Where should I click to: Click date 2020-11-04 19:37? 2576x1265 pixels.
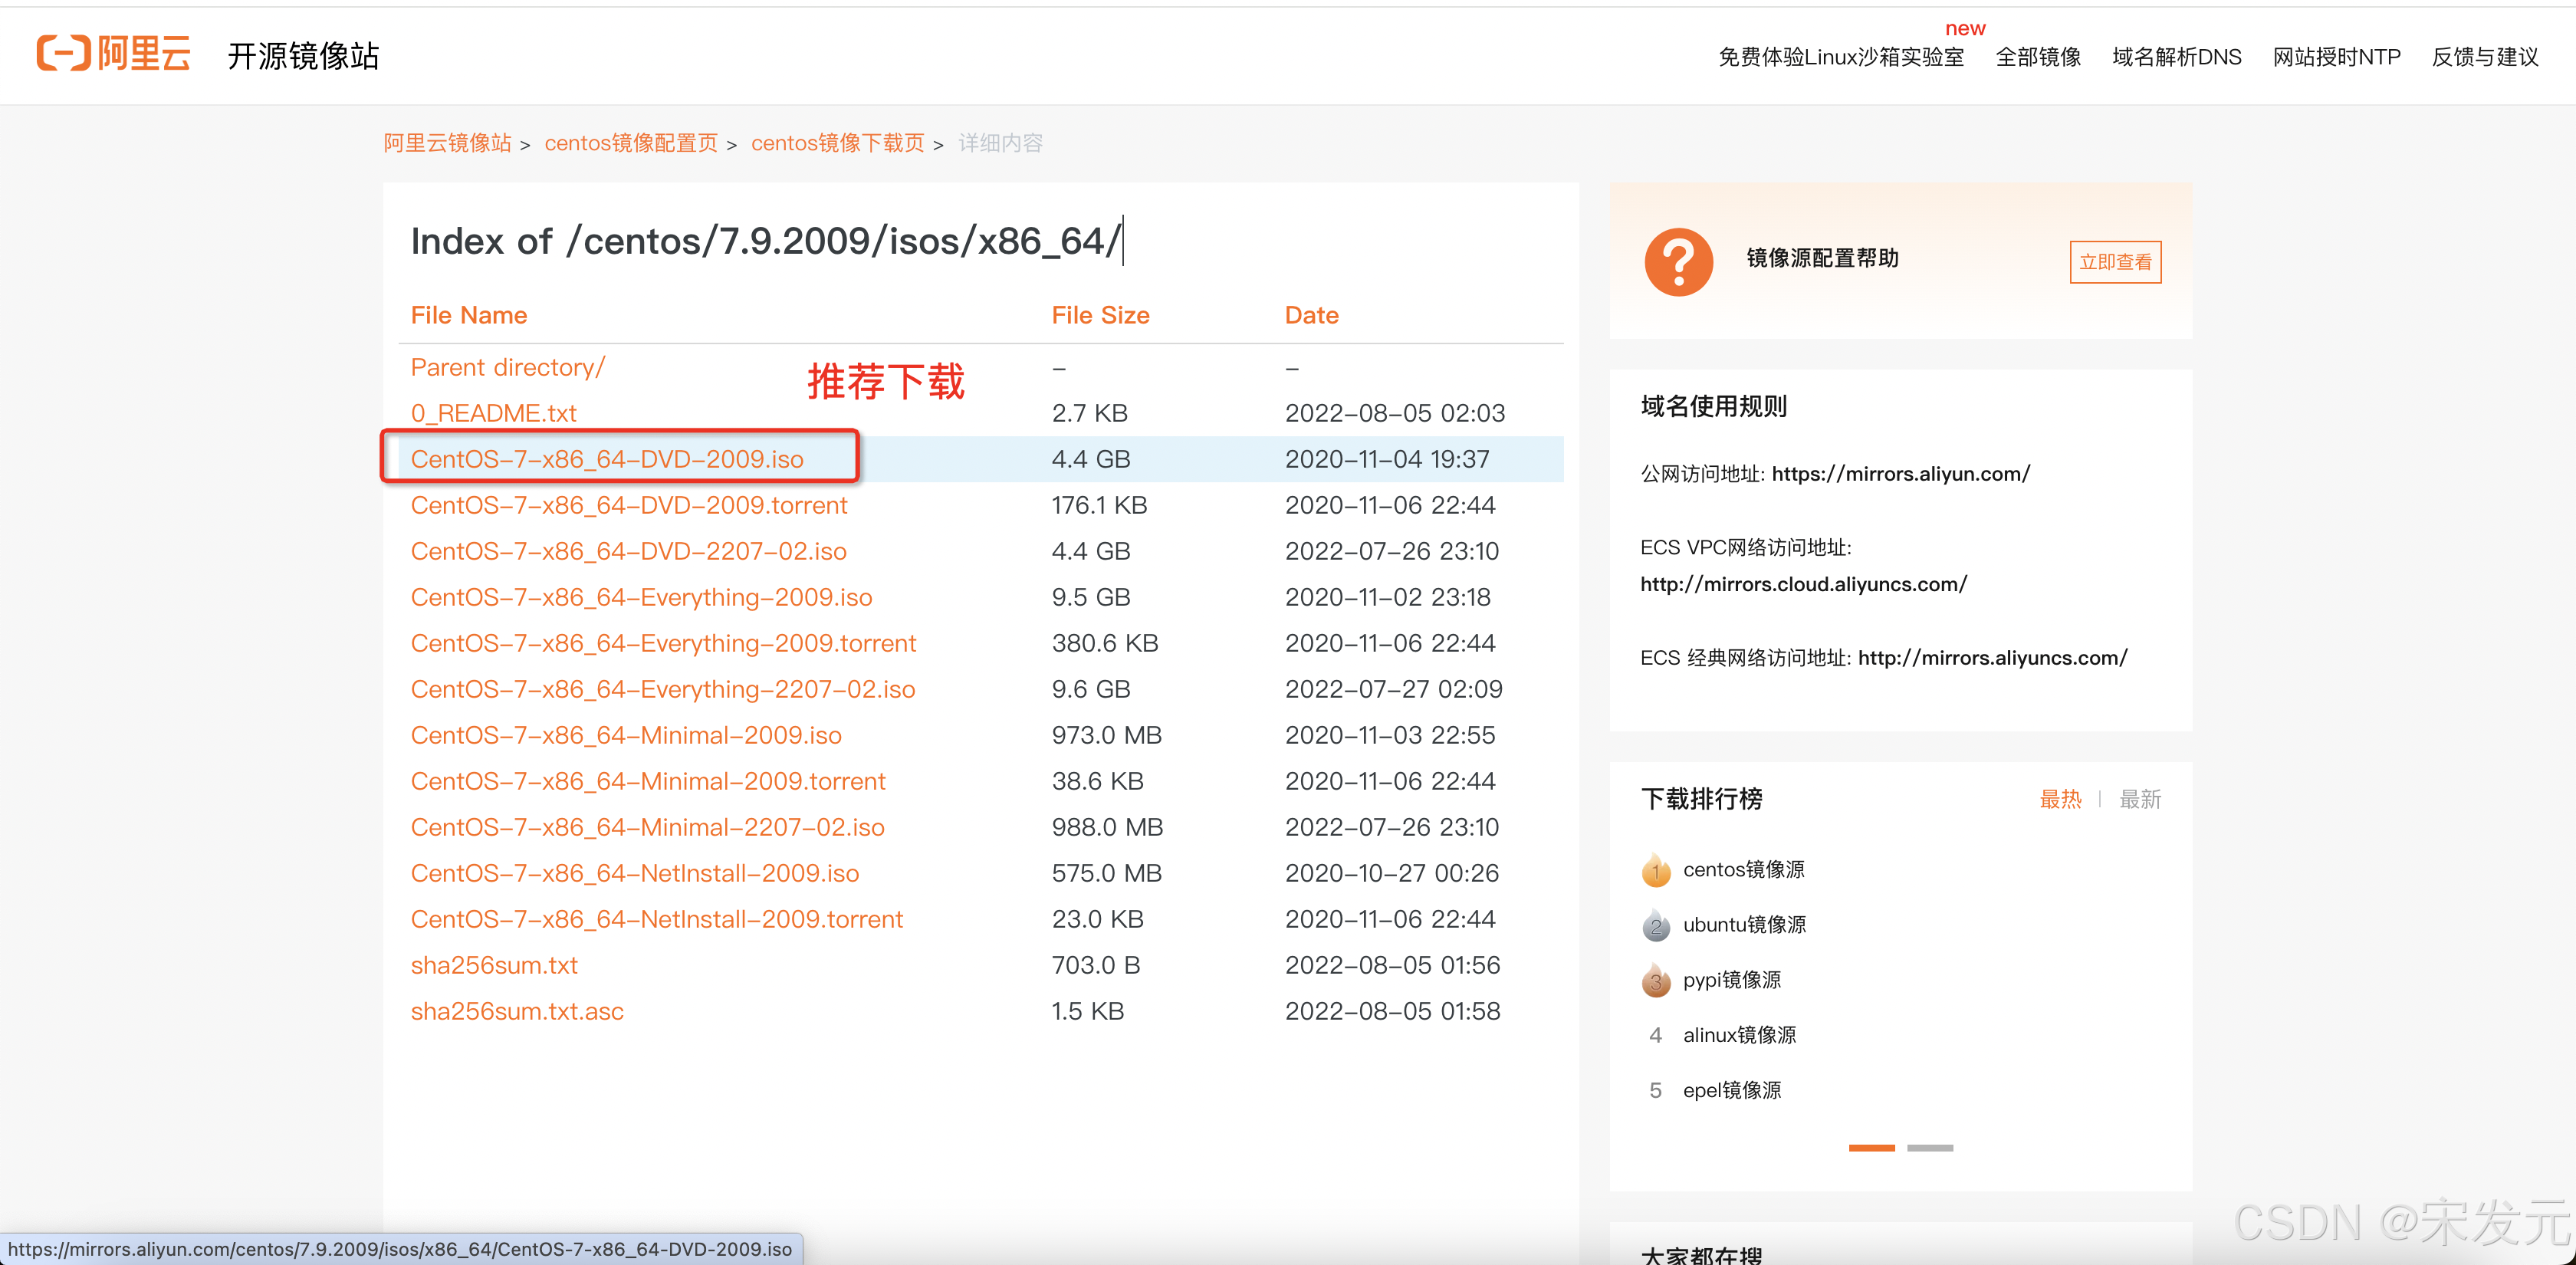tap(1387, 459)
